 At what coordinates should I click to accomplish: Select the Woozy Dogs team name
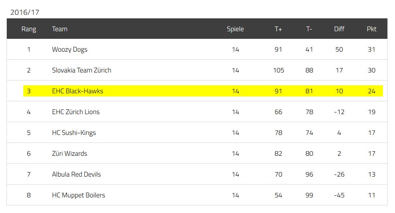coord(70,50)
